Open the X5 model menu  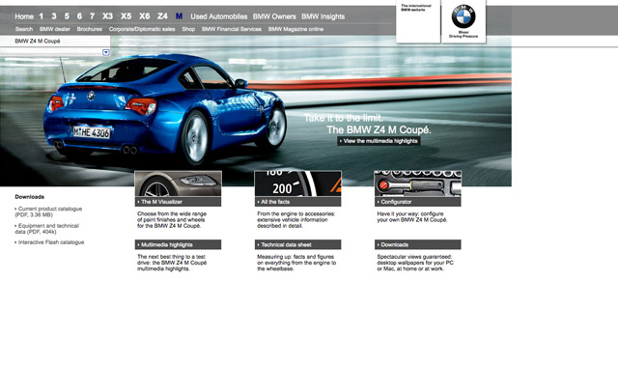[126, 16]
